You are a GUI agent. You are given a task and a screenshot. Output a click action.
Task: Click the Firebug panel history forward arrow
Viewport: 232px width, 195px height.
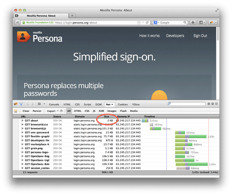(x=32, y=104)
